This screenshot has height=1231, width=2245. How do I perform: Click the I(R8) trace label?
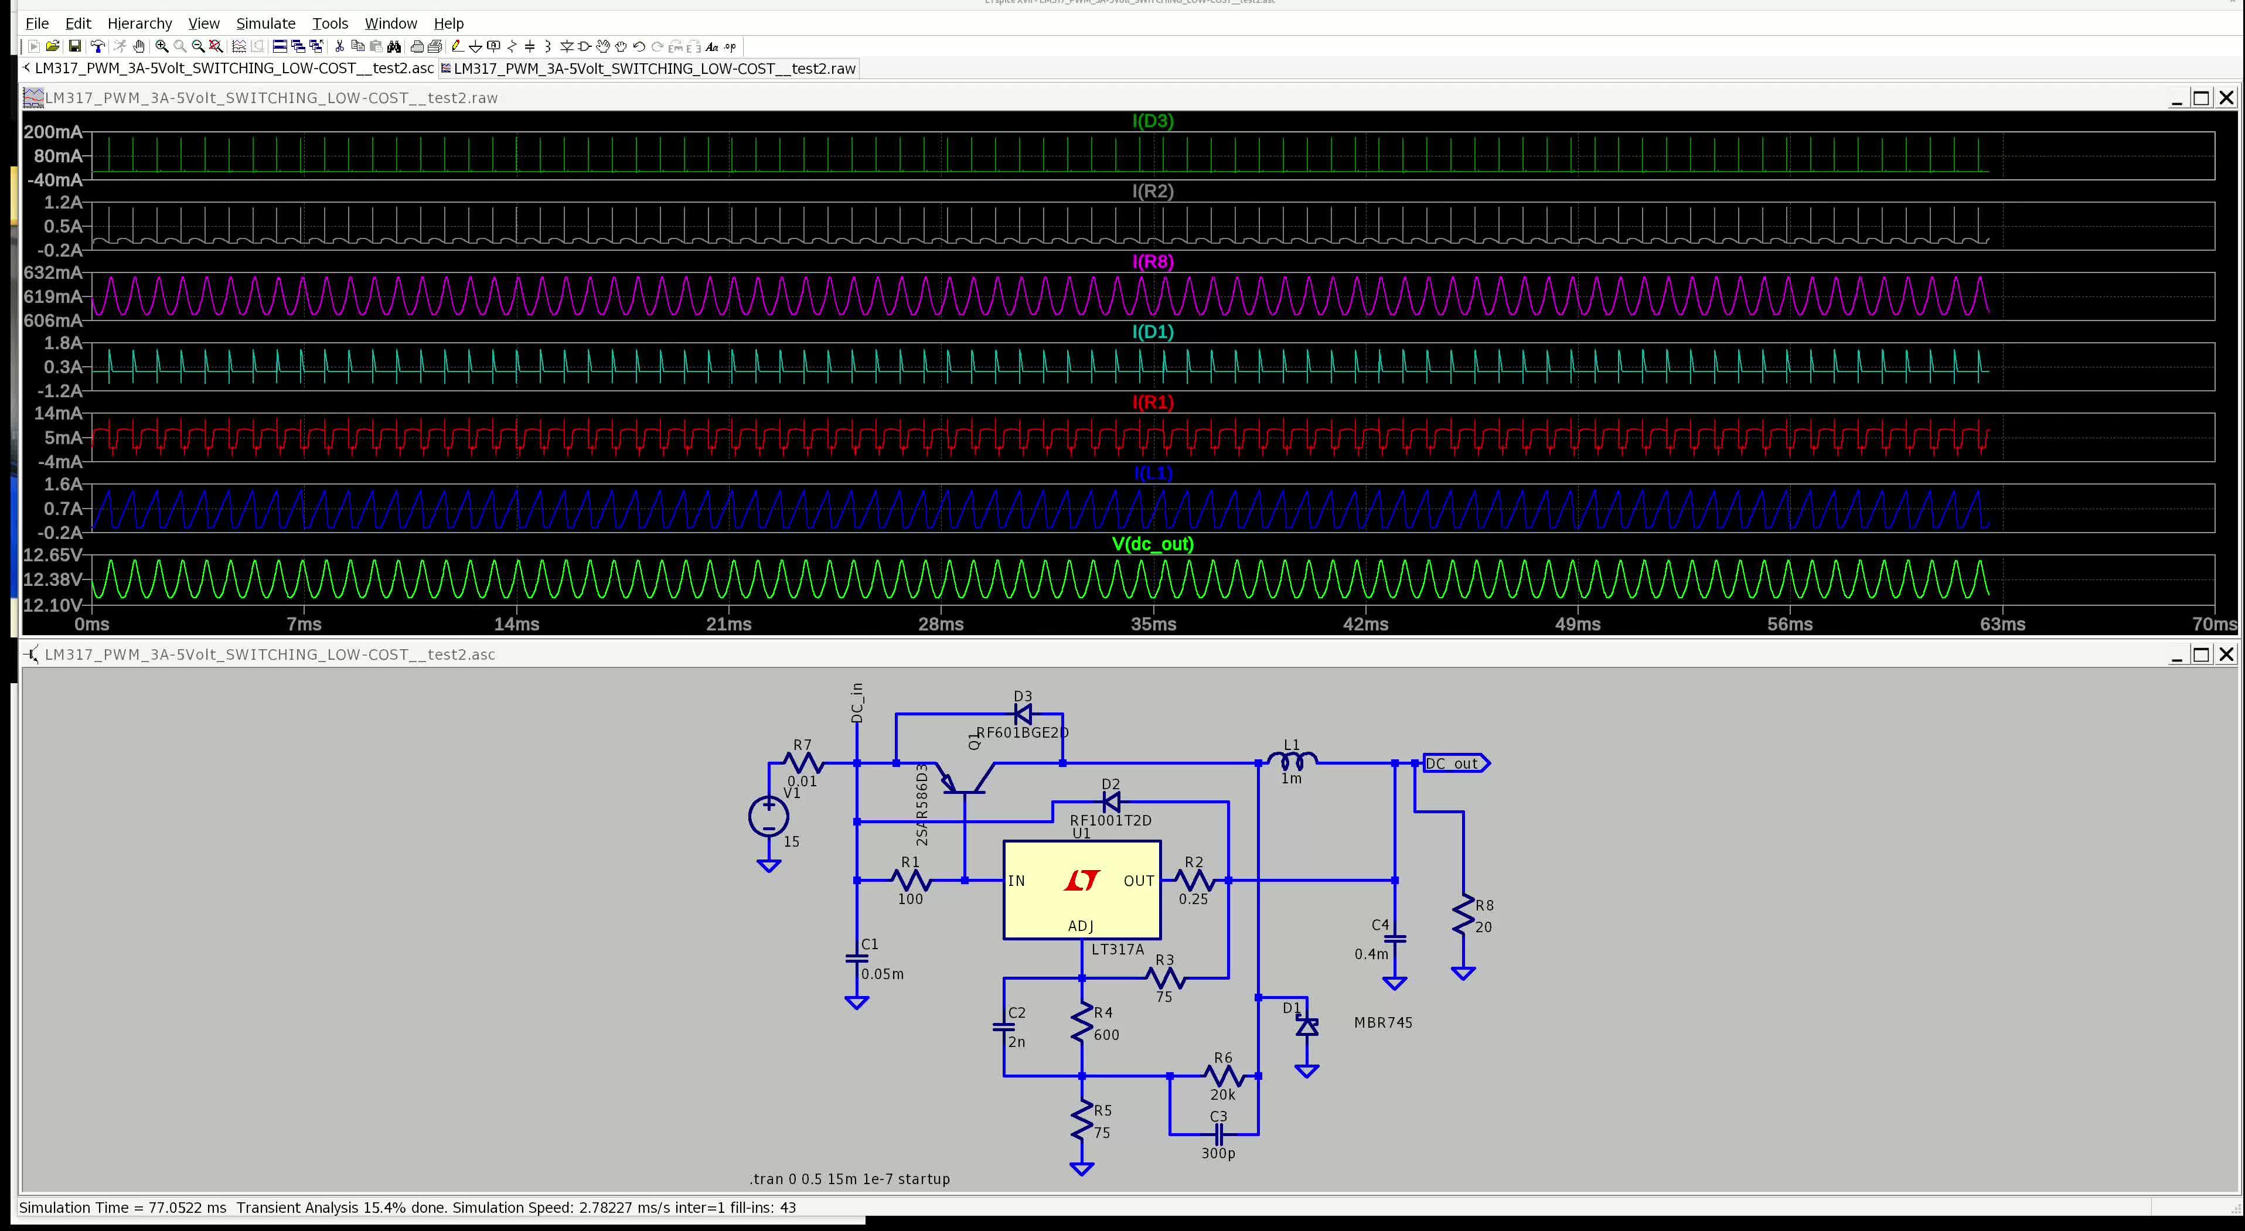1152,261
